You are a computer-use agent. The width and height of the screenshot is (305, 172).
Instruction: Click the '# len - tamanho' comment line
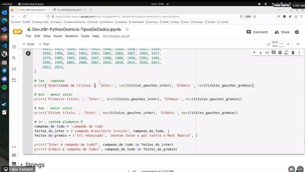pyautogui.click(x=50, y=81)
